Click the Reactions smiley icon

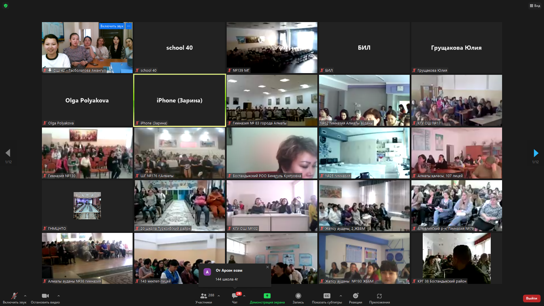pos(355,296)
